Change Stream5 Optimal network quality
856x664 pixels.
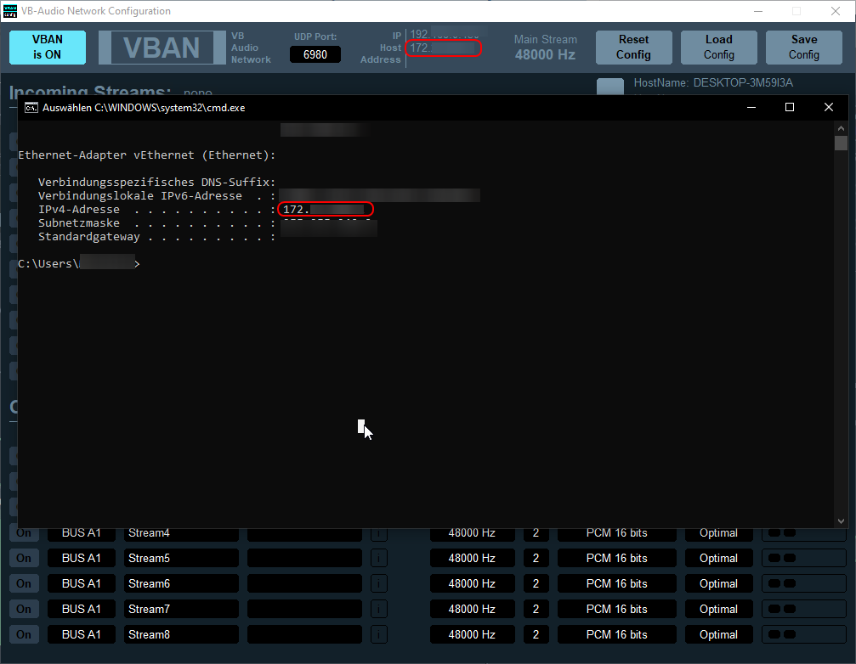(718, 558)
